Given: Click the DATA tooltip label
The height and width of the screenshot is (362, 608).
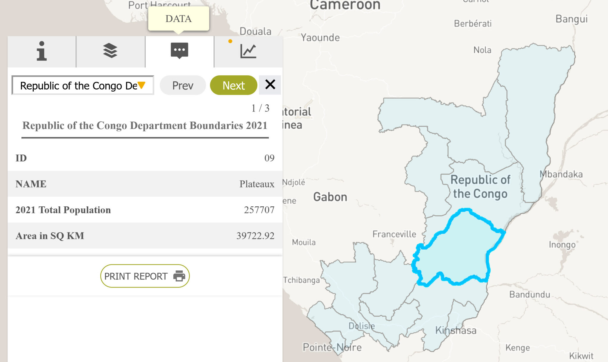Looking at the screenshot, I should [178, 19].
